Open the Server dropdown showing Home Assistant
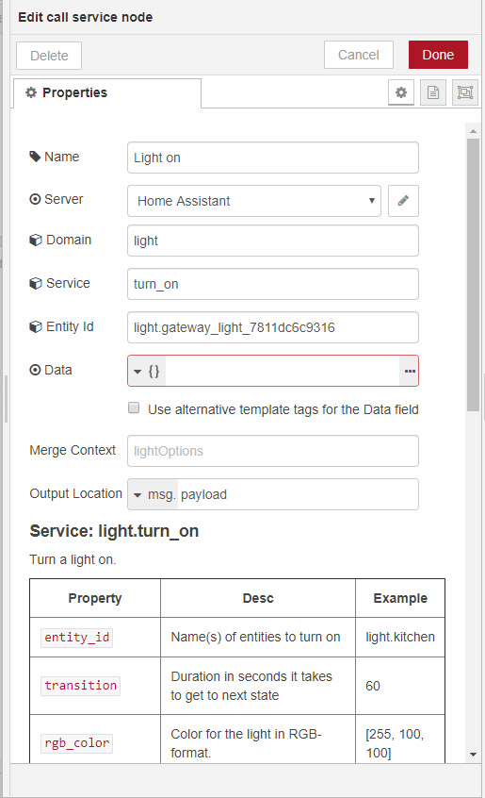This screenshot has width=485, height=798. pyautogui.click(x=254, y=201)
